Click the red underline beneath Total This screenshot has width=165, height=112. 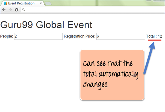tap(155, 40)
